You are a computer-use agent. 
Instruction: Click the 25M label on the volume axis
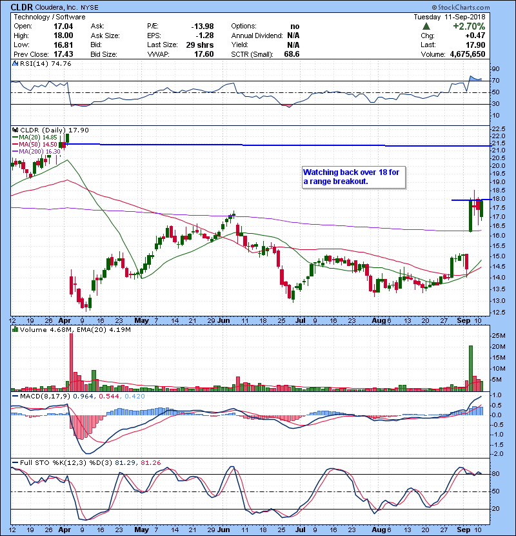pos(498,336)
